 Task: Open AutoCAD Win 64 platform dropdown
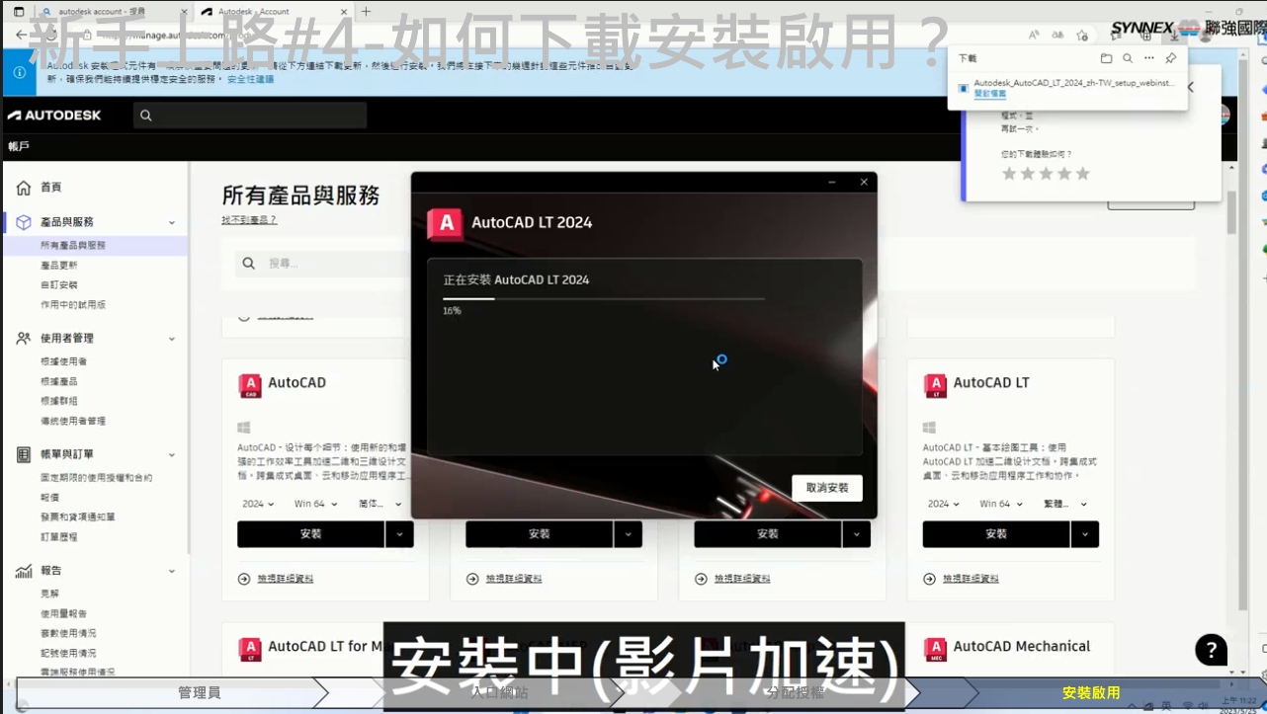coord(315,504)
